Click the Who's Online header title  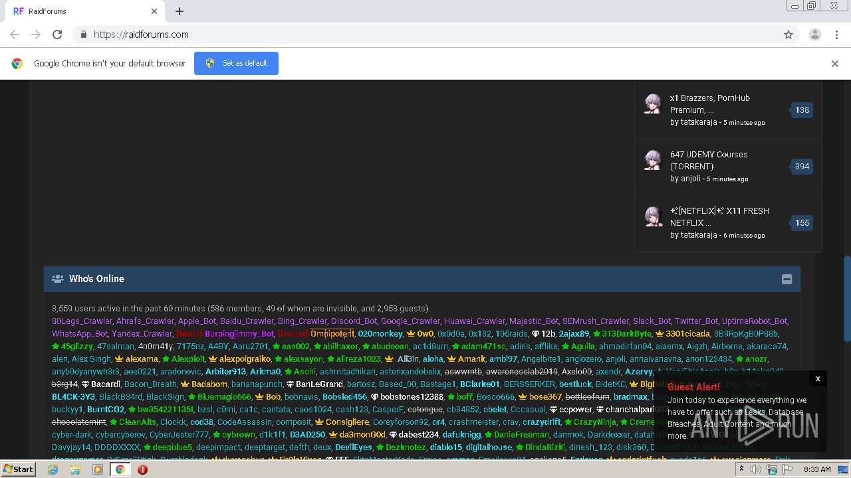click(x=96, y=279)
